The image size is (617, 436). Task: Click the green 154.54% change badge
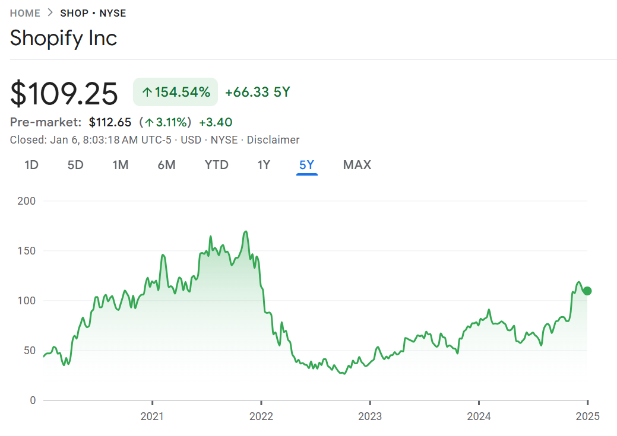tap(175, 92)
